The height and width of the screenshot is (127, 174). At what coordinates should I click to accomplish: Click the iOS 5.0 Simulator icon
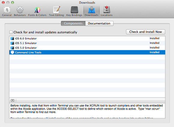pos(12,48)
